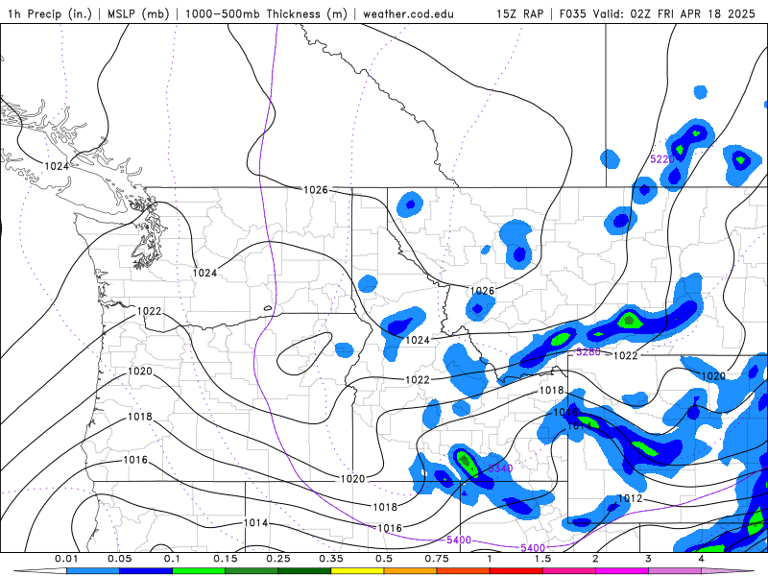Select the 0.5 legend tick label
Image resolution: width=768 pixels, height=576 pixels.
pyautogui.click(x=384, y=559)
